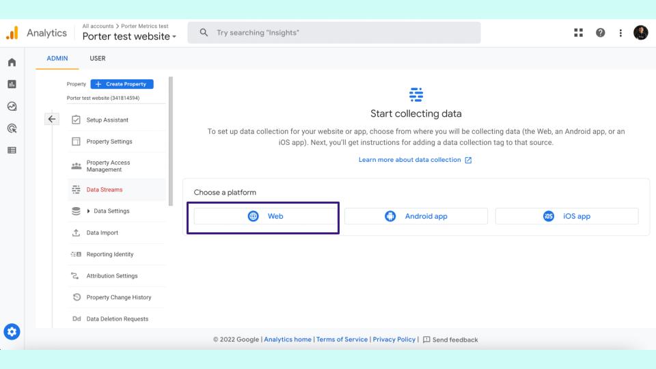Open the Reports bar chart icon

tap(12, 84)
